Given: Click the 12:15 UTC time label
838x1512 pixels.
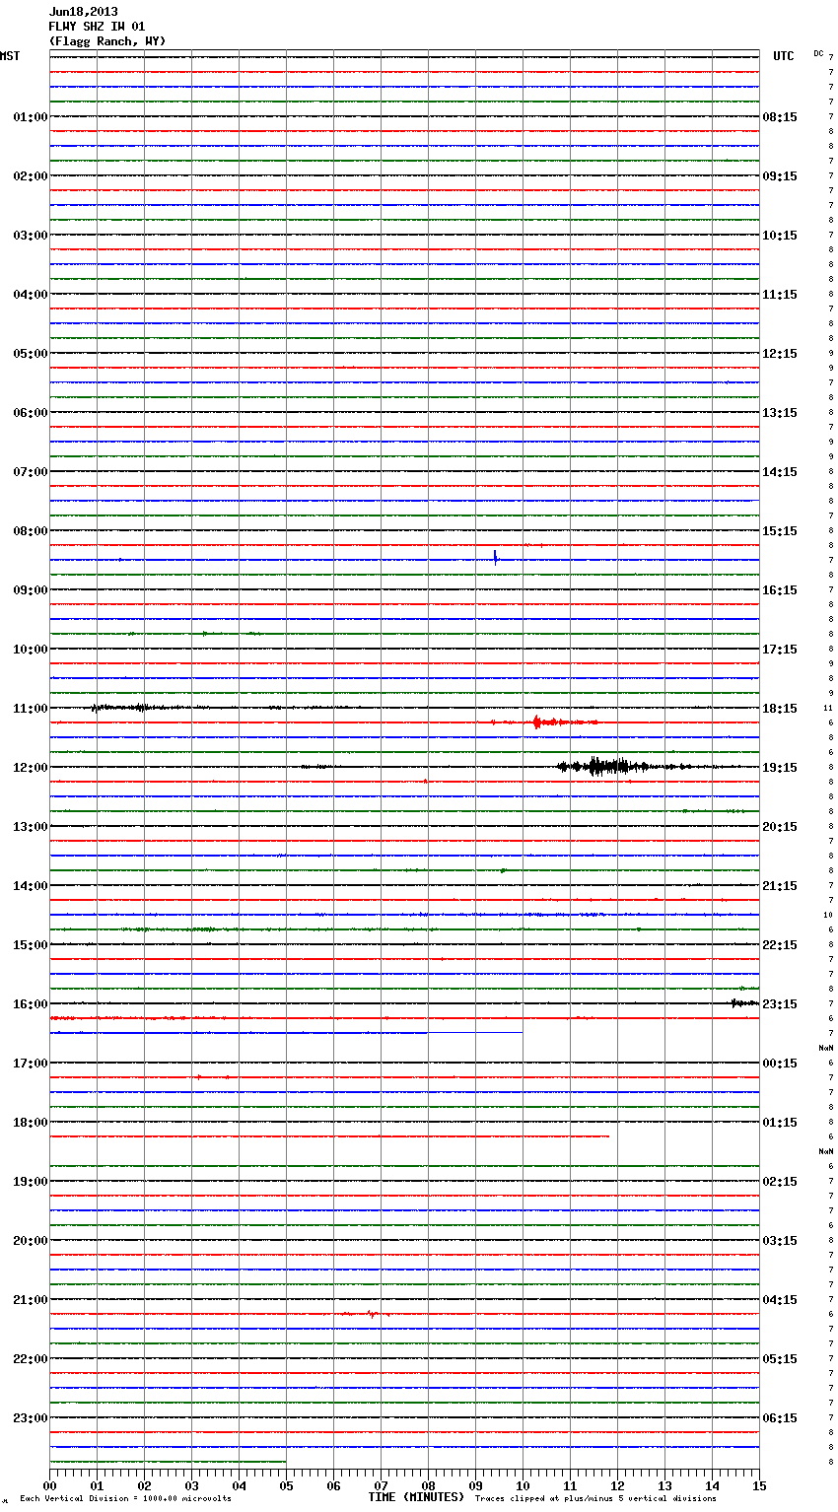Looking at the screenshot, I should tap(780, 354).
